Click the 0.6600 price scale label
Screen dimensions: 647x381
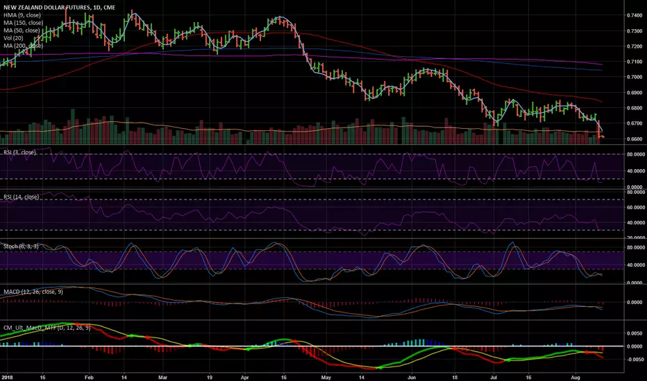point(635,139)
